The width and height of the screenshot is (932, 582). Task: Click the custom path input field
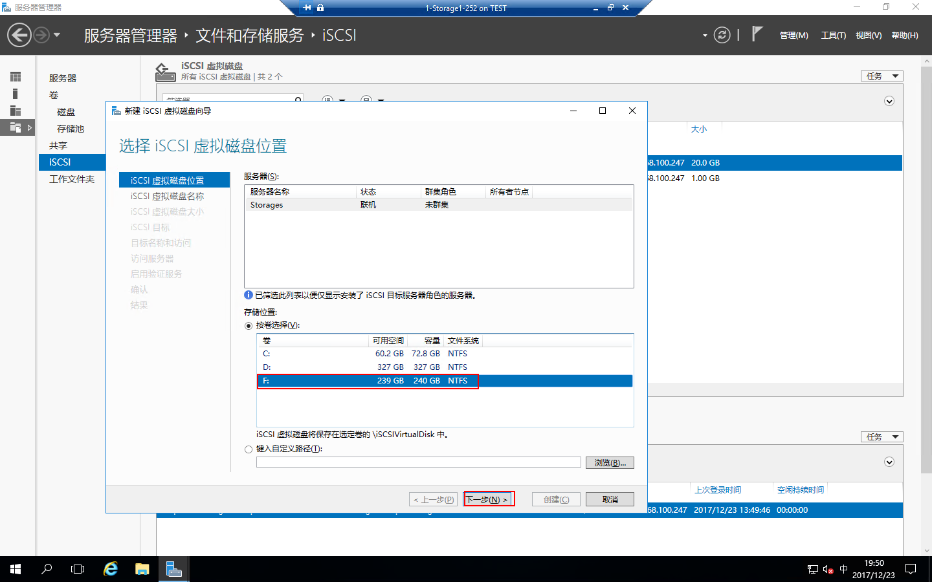(419, 462)
